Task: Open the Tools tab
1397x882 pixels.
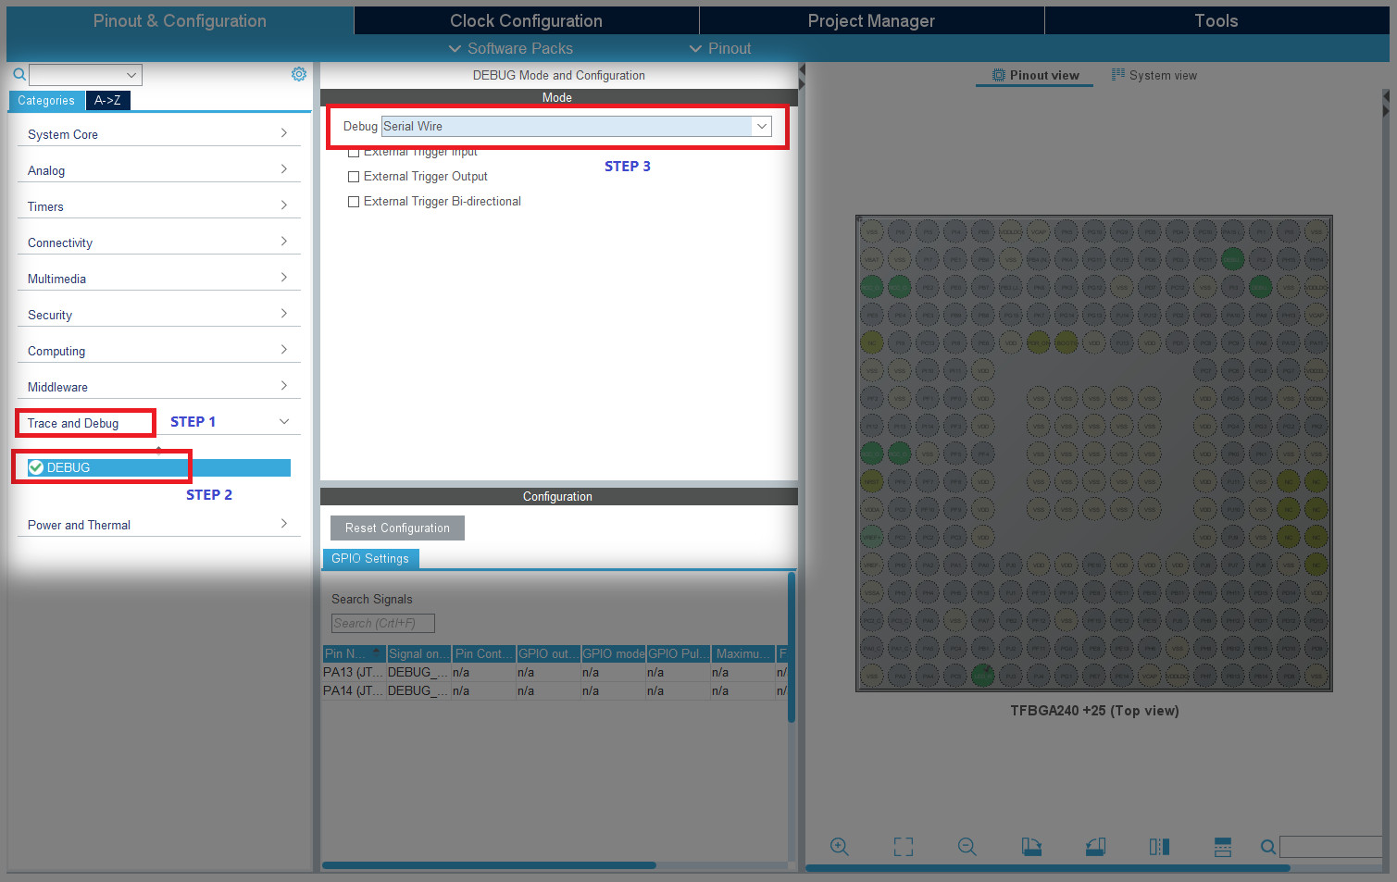Action: (1216, 20)
